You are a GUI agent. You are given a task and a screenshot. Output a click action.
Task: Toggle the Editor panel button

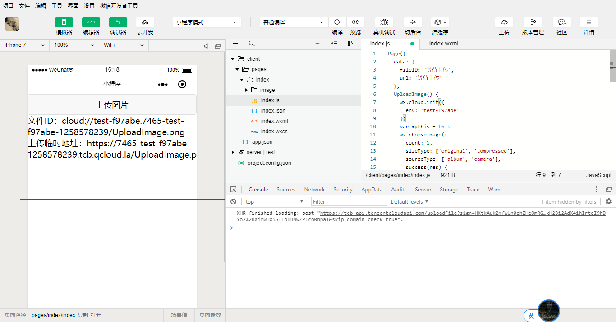tap(91, 22)
